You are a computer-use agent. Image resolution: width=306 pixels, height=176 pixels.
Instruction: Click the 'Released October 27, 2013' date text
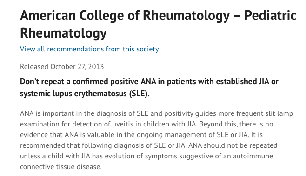coord(62,67)
